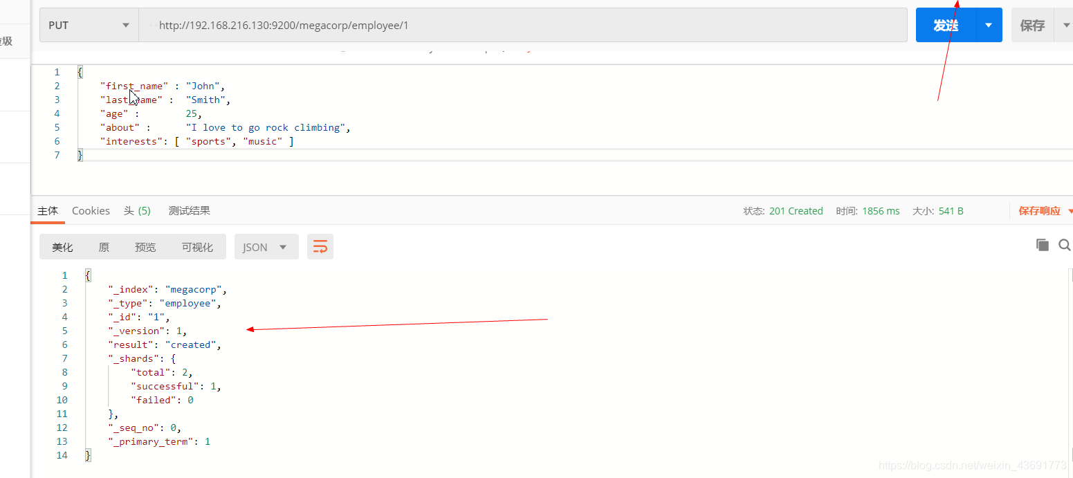Click the "I love to go rock climbing" string
This screenshot has height=478, width=1073.
pyautogui.click(x=266, y=127)
